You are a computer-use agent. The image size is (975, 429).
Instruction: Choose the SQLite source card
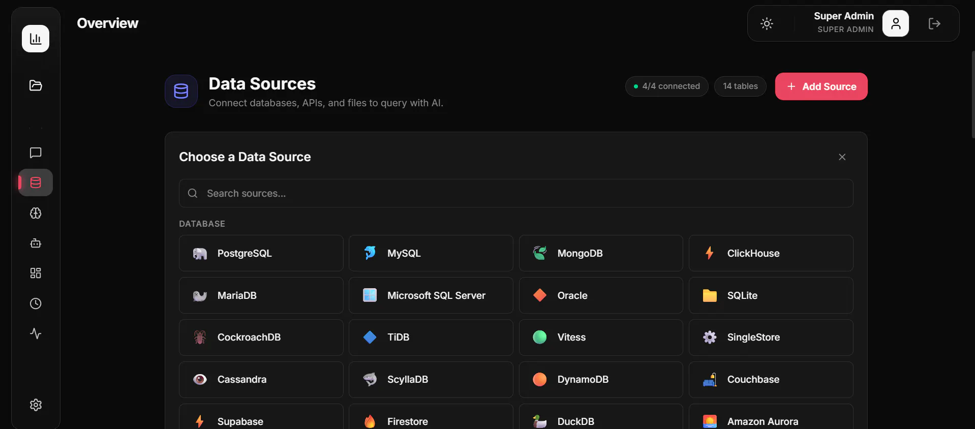pos(771,295)
